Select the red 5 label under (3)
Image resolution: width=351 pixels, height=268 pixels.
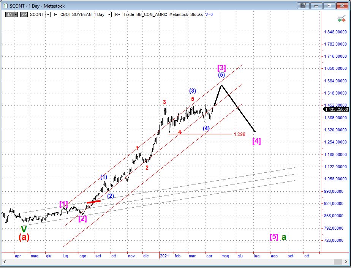point(193,99)
